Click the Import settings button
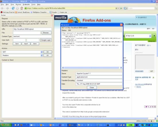158x127 pixels. pos(26,44)
